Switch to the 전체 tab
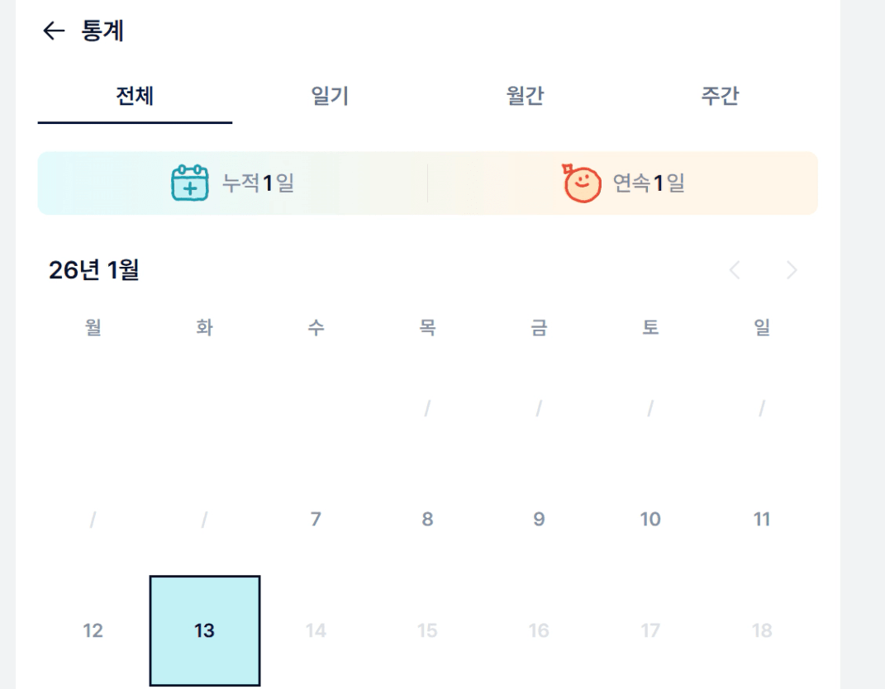 tap(135, 96)
